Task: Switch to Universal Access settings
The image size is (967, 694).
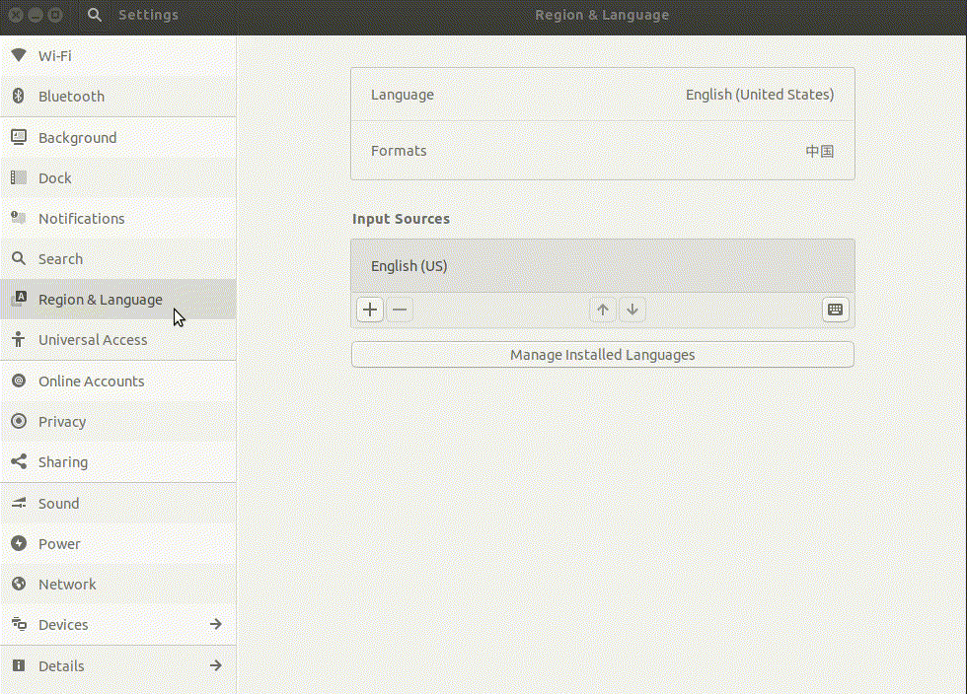Action: pos(117,339)
